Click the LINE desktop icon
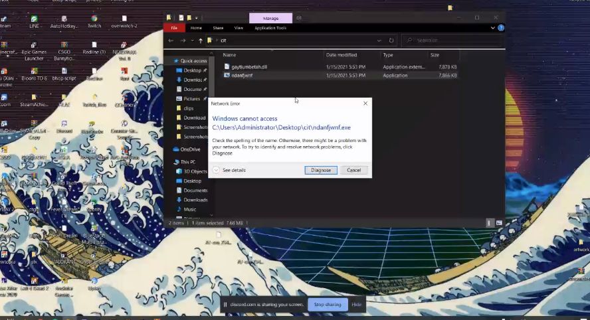Screen dimensions: 590x320 (x=35, y=22)
